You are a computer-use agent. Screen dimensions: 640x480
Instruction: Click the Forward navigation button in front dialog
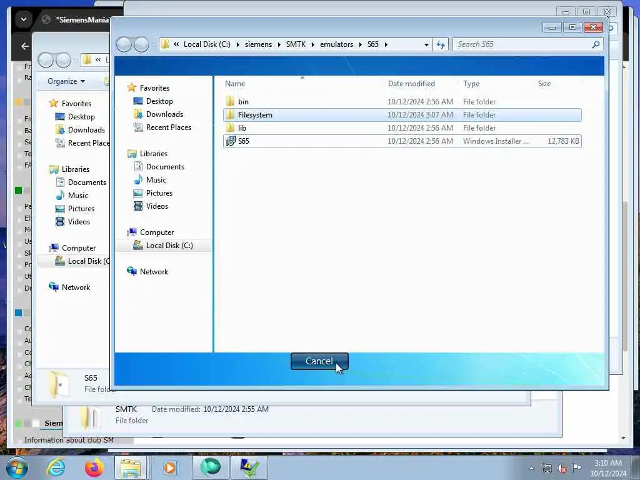(x=142, y=44)
